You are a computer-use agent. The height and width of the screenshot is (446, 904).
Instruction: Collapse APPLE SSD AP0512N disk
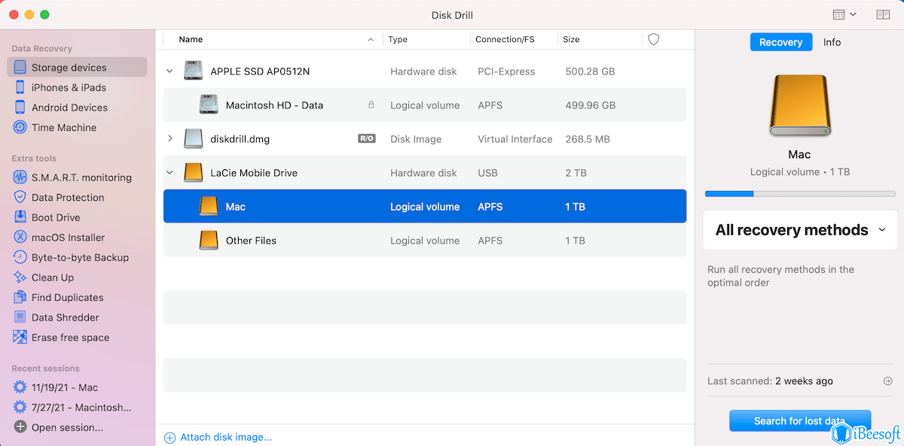click(x=169, y=71)
